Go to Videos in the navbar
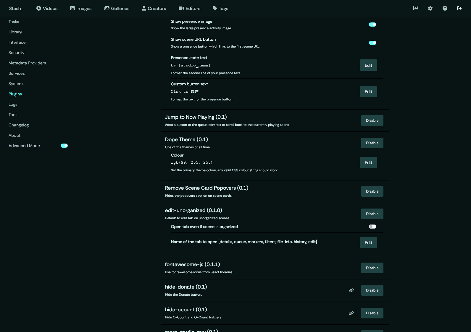 click(47, 8)
